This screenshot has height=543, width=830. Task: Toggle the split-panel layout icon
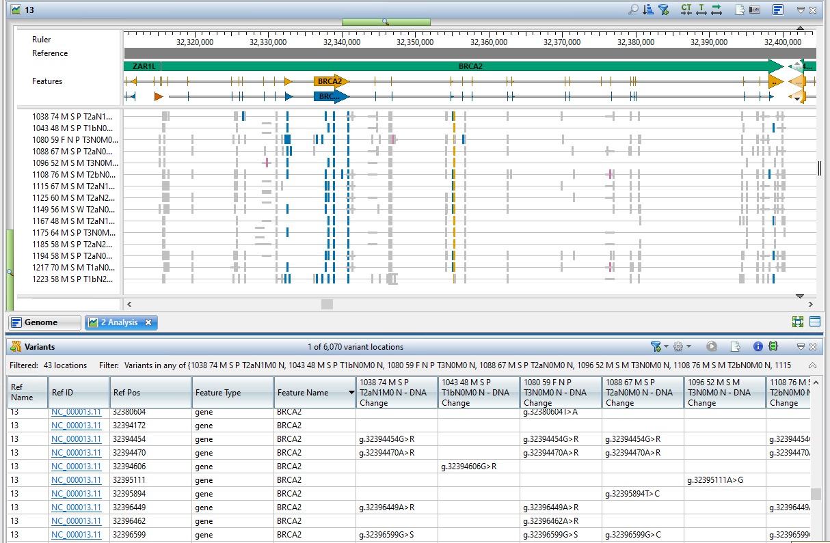pos(814,322)
